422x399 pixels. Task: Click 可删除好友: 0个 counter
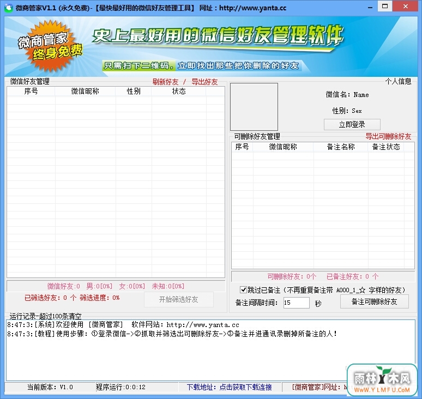point(292,276)
